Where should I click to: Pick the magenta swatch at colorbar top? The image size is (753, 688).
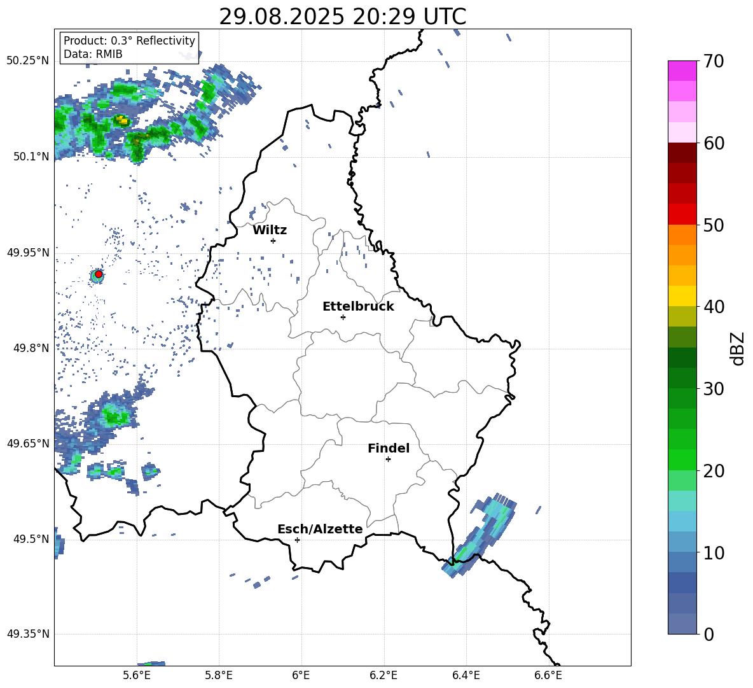pos(682,71)
